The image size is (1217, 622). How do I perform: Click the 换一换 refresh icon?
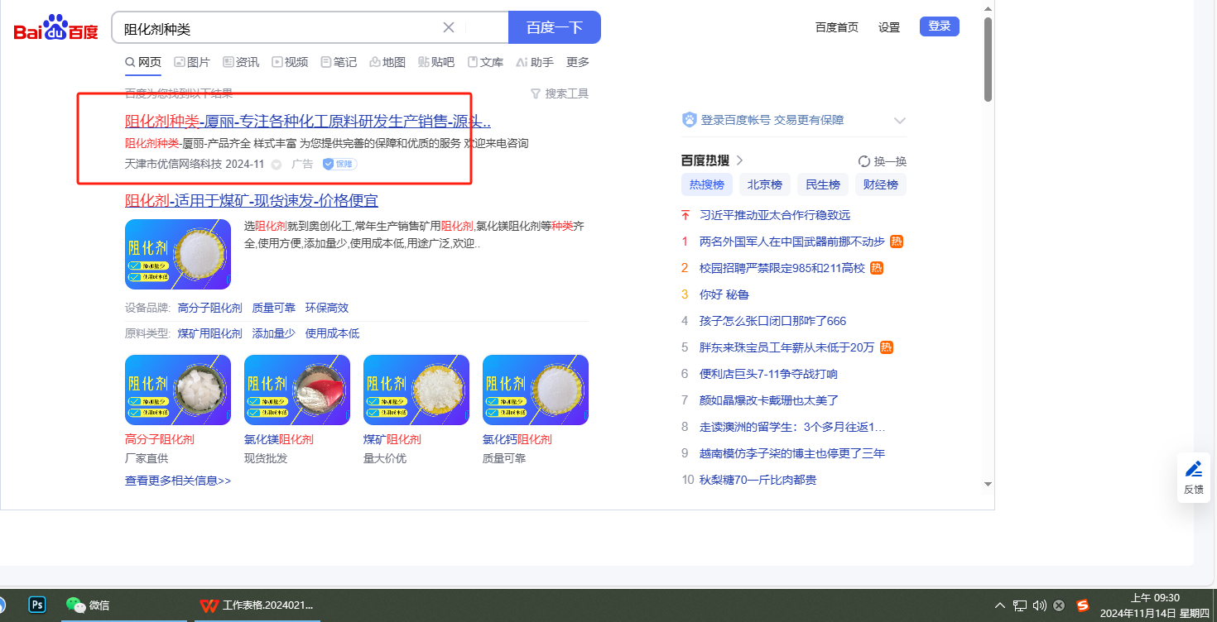pos(864,161)
